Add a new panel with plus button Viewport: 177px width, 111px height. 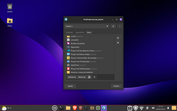[x=113, y=26]
